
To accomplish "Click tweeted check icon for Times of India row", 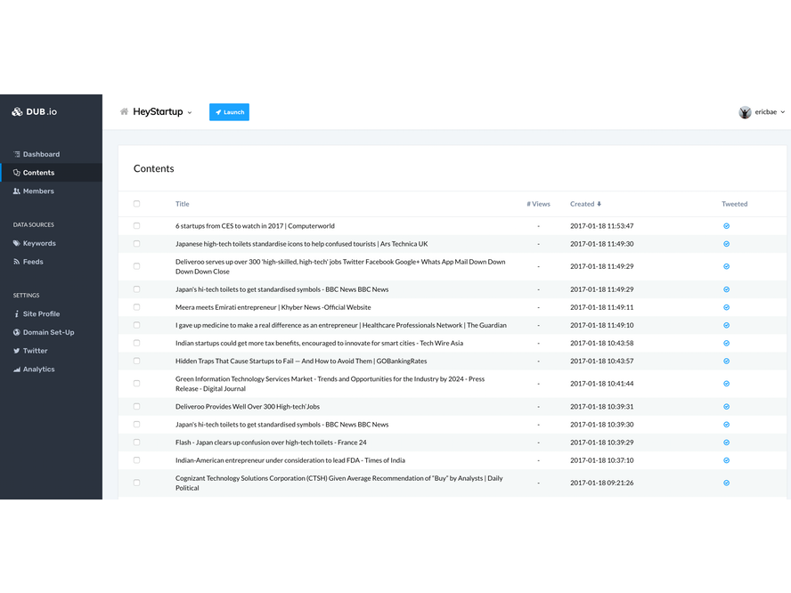I will (x=727, y=460).
